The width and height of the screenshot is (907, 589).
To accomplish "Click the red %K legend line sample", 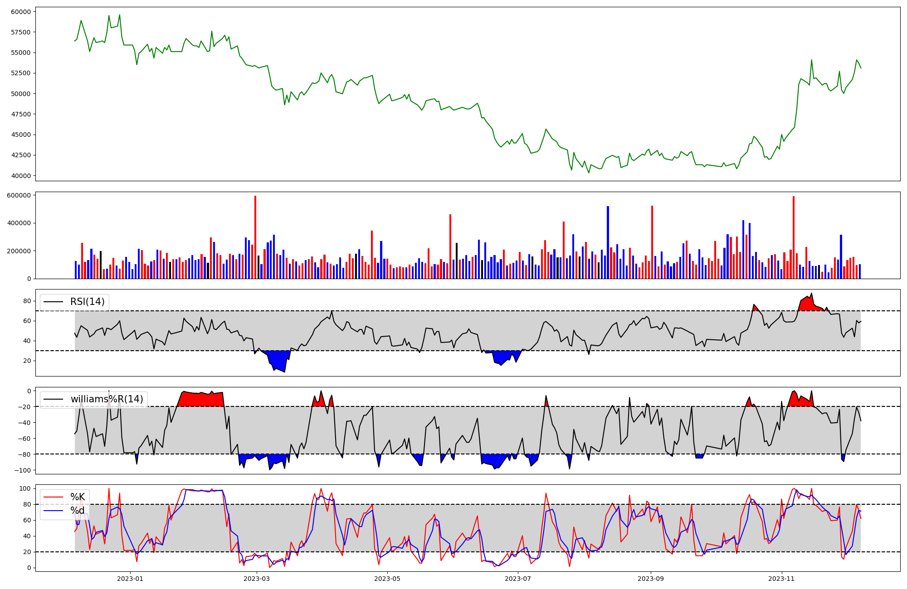I will (53, 497).
